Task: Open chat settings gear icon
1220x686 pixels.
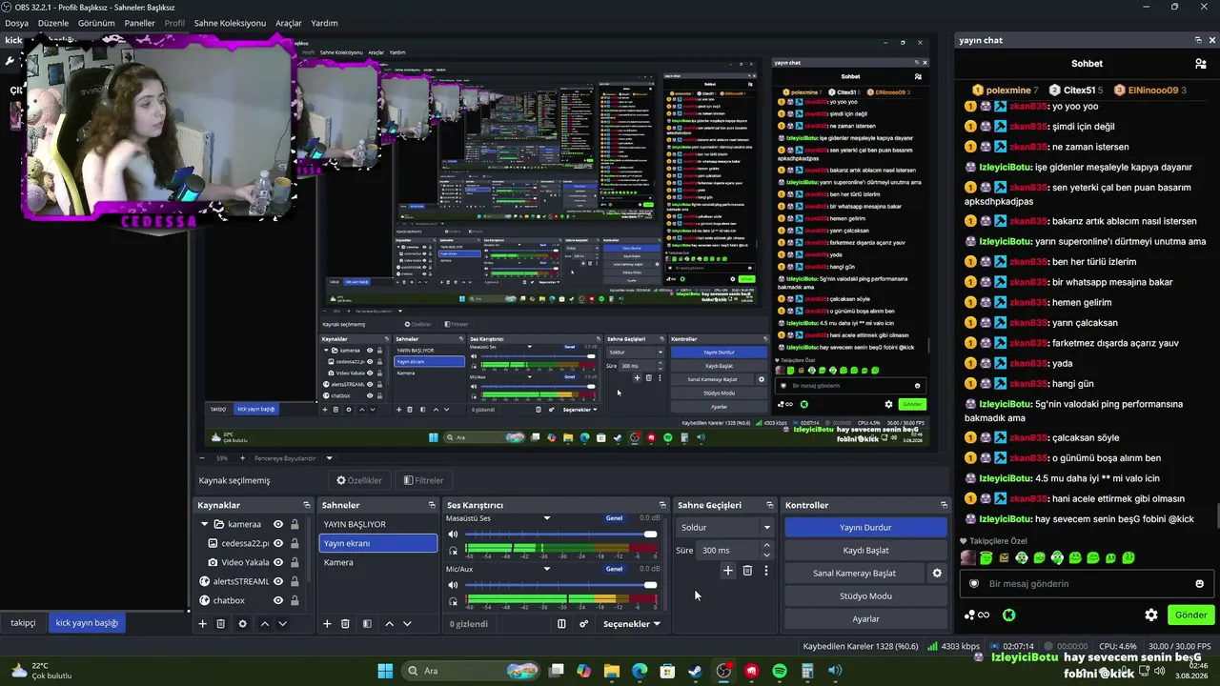Action: click(x=1151, y=615)
